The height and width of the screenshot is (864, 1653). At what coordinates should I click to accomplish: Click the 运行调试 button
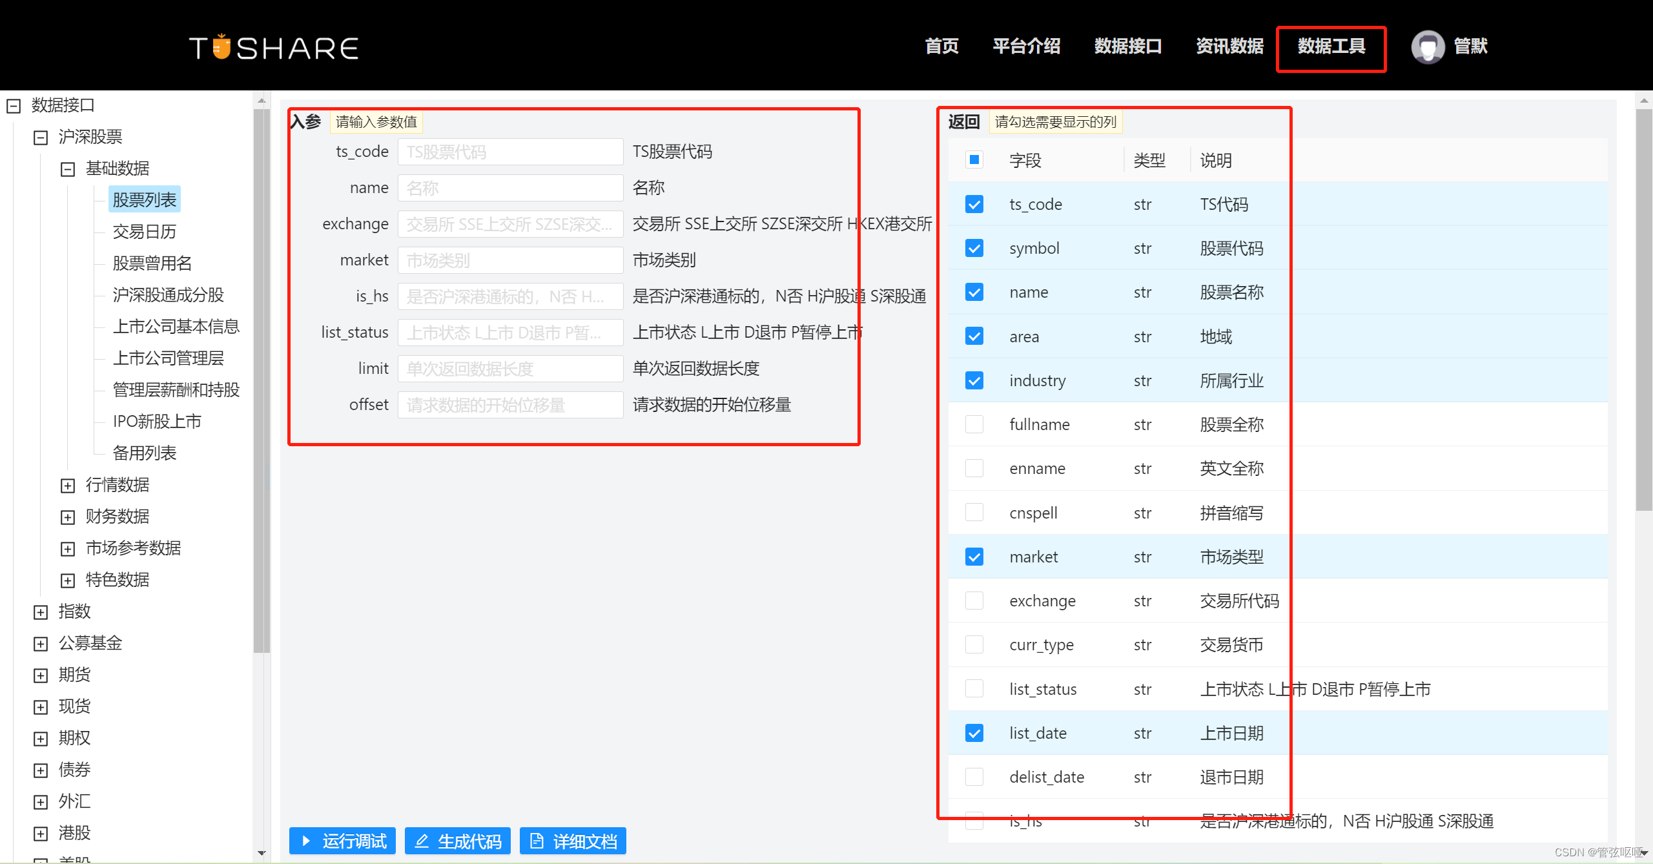[342, 841]
